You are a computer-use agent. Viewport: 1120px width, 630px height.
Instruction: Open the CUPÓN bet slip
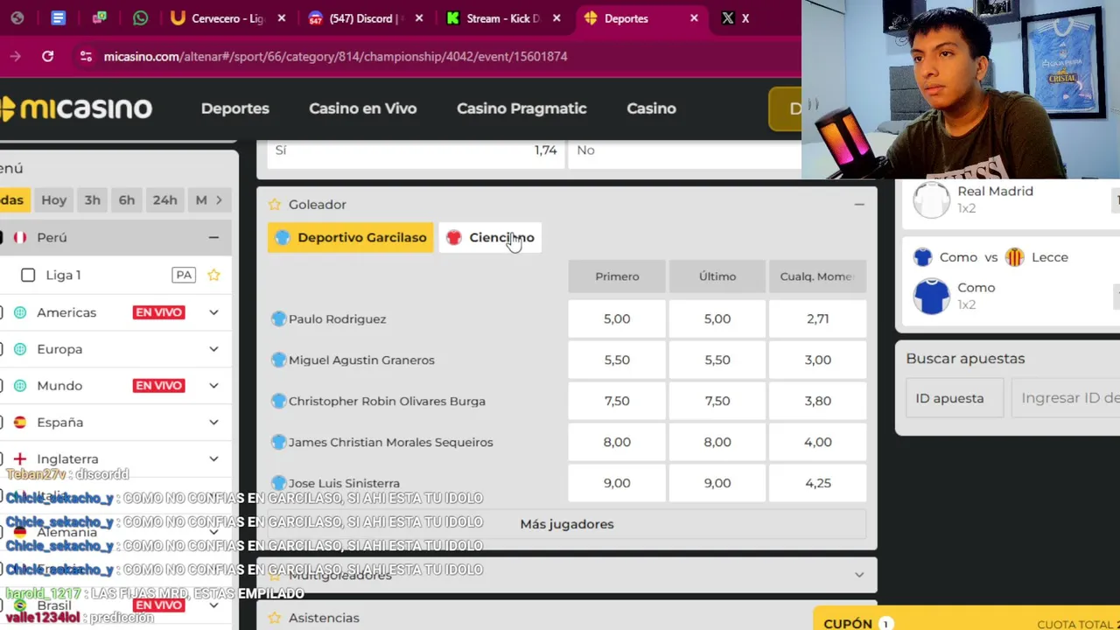click(966, 623)
